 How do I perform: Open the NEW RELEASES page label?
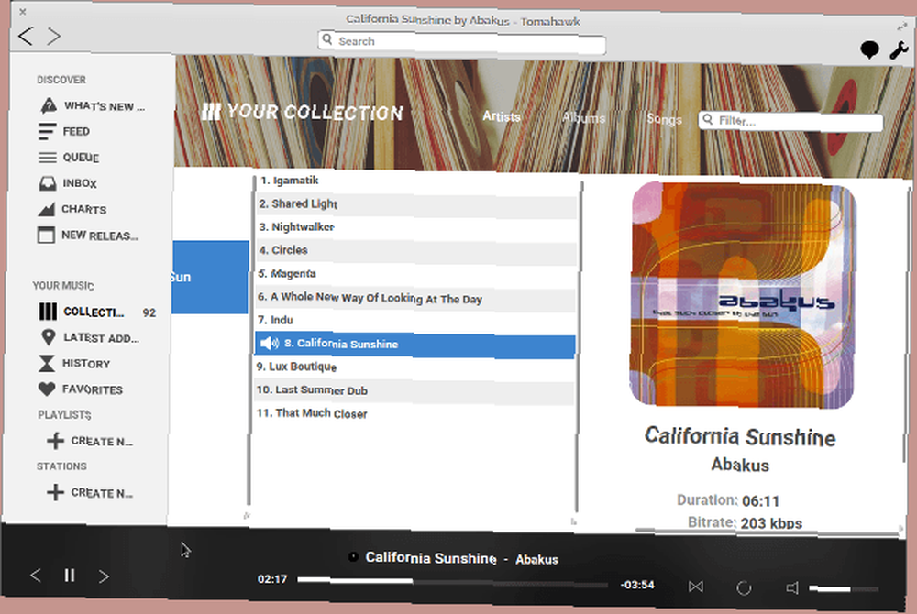click(100, 236)
